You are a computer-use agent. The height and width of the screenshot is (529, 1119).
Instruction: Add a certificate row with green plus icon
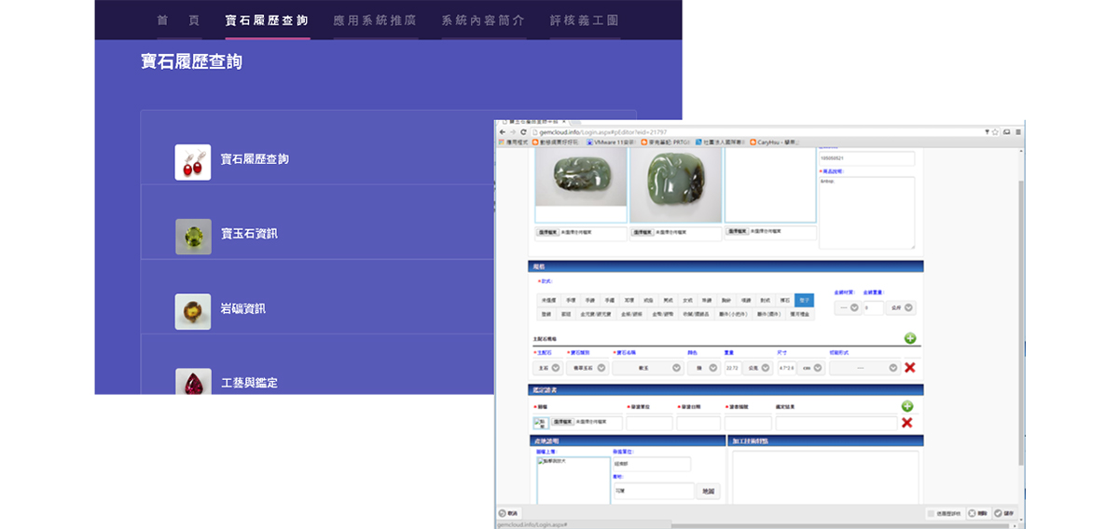point(906,406)
